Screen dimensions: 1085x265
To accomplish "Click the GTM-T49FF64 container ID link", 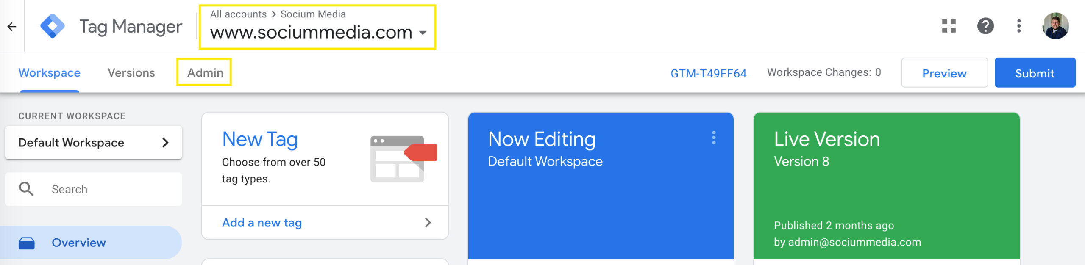I will click(x=709, y=73).
